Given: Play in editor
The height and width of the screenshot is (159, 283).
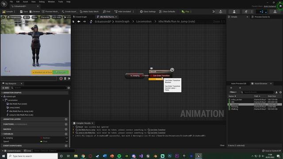Looking at the screenshot, I should point(185,11).
